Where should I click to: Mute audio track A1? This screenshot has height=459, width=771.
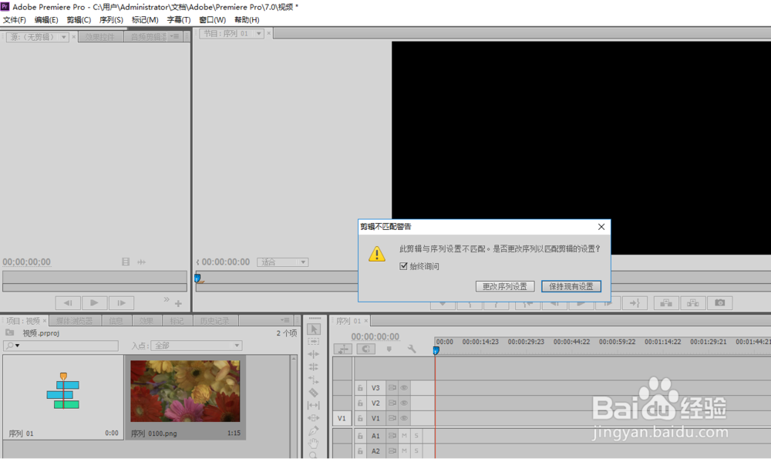(404, 436)
